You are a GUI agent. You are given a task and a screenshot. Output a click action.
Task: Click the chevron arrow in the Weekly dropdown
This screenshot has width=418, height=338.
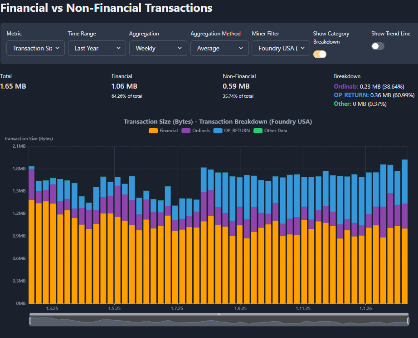click(x=180, y=48)
